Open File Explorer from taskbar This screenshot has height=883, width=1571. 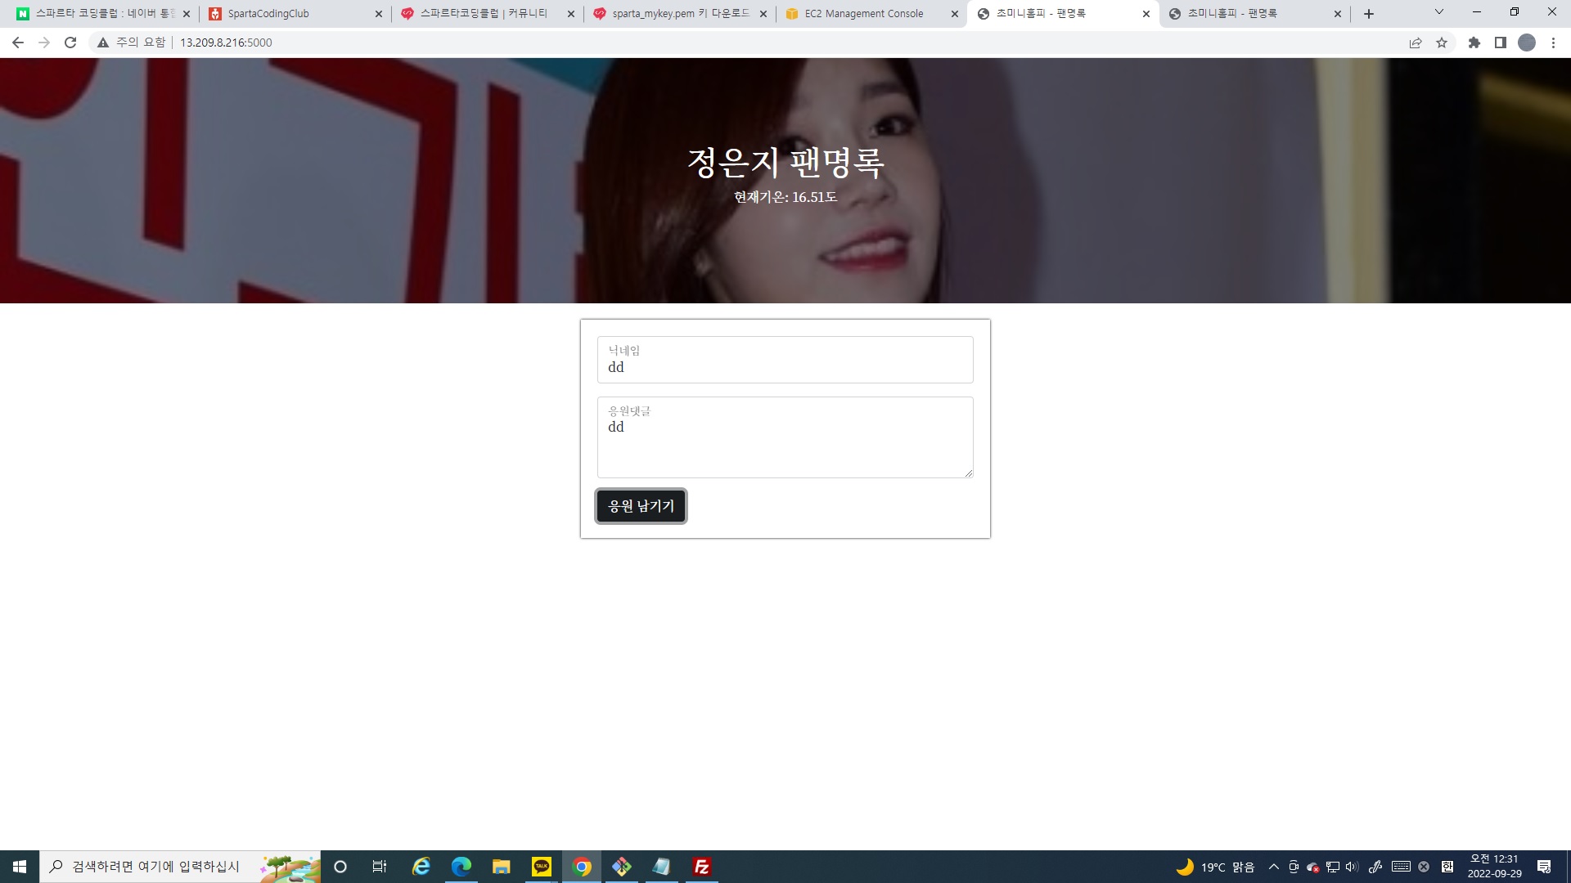pyautogui.click(x=502, y=867)
